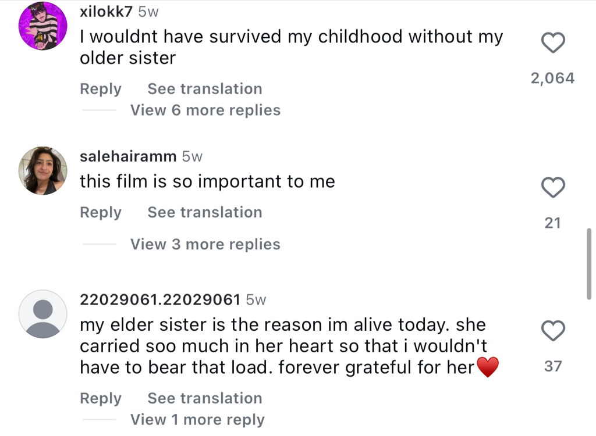See translation of the elder sister comment

[x=205, y=399]
